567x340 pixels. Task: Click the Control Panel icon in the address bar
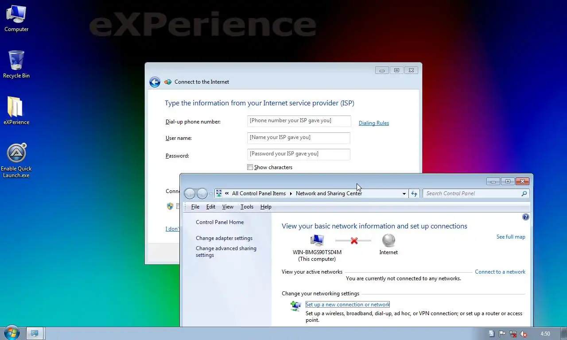pyautogui.click(x=219, y=193)
